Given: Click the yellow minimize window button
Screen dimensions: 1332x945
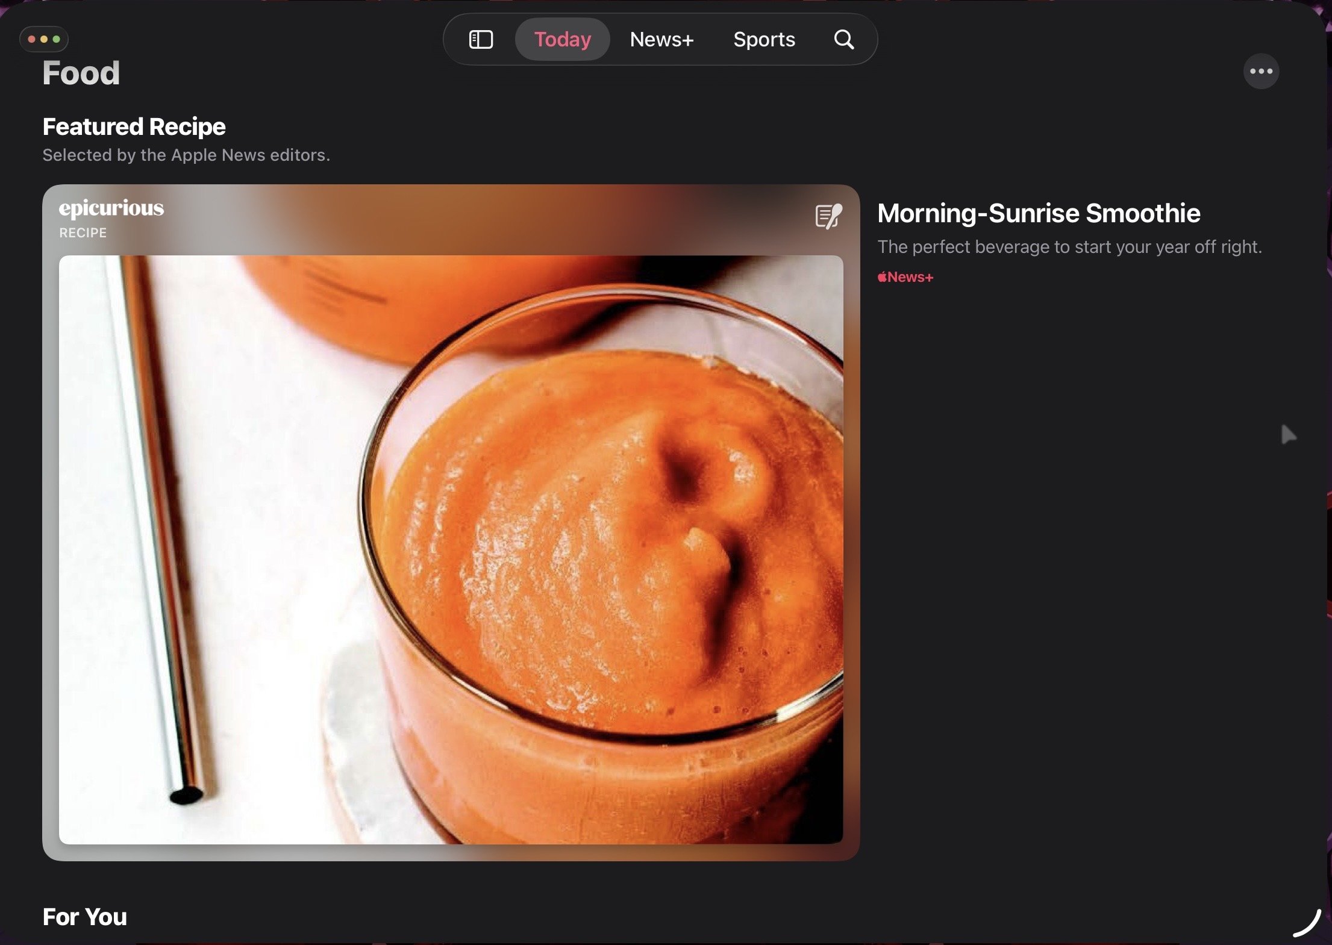Looking at the screenshot, I should click(x=44, y=39).
